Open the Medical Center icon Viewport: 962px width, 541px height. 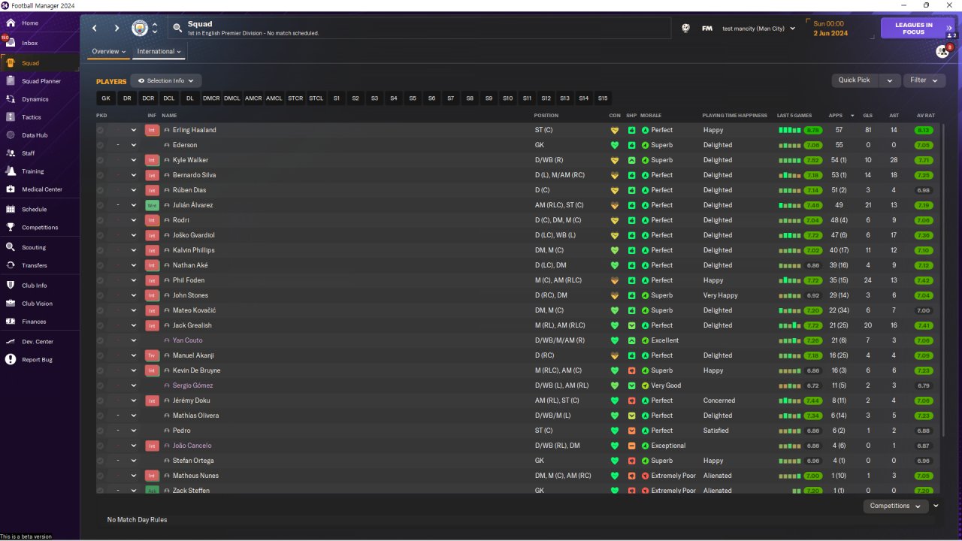[x=11, y=189]
